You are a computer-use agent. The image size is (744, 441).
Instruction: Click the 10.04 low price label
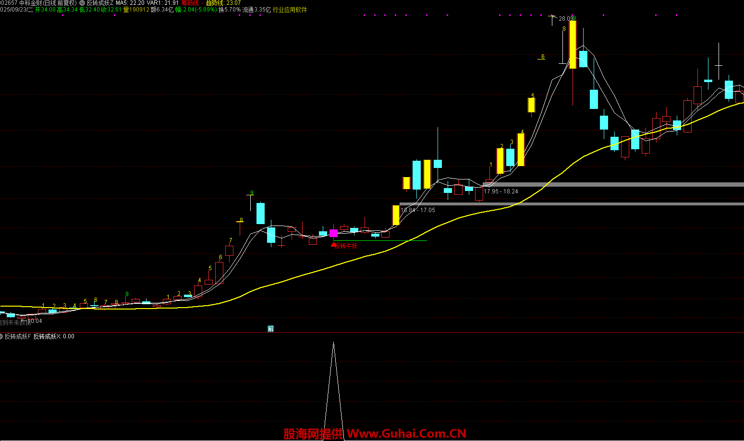(x=35, y=321)
